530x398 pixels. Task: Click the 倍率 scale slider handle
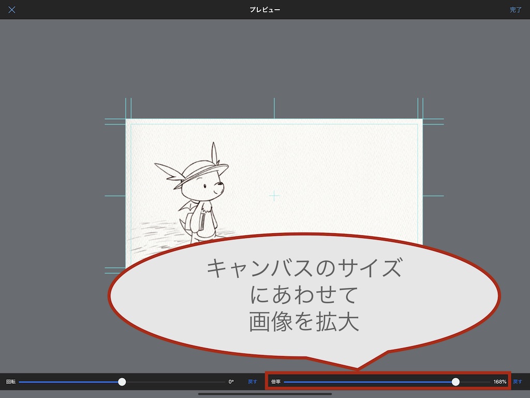pos(455,382)
